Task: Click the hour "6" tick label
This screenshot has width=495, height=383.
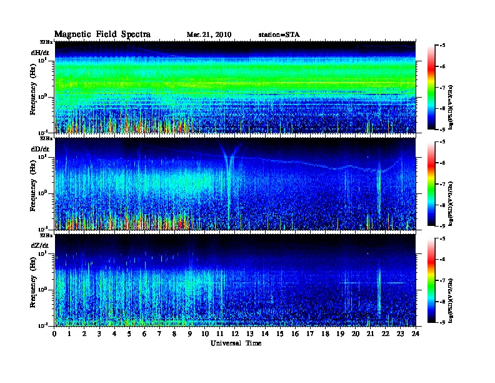Action: coord(144,334)
